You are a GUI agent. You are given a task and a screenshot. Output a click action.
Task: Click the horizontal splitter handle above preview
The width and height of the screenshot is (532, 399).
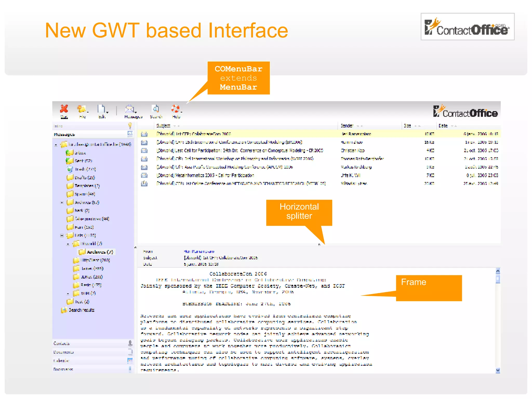pos(319,245)
